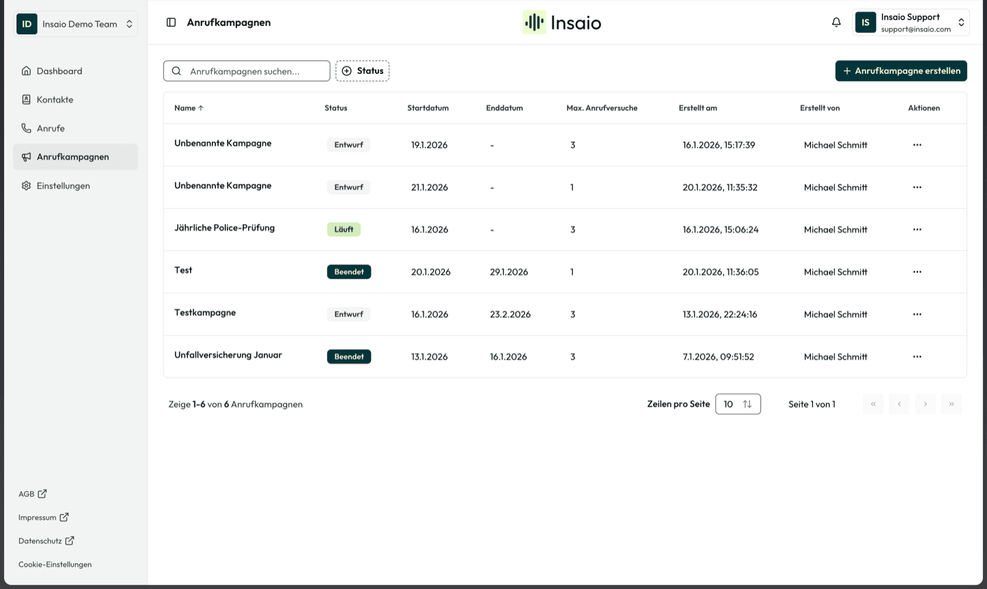987x589 pixels.
Task: Open the Impressum external link
Action: pyautogui.click(x=43, y=517)
